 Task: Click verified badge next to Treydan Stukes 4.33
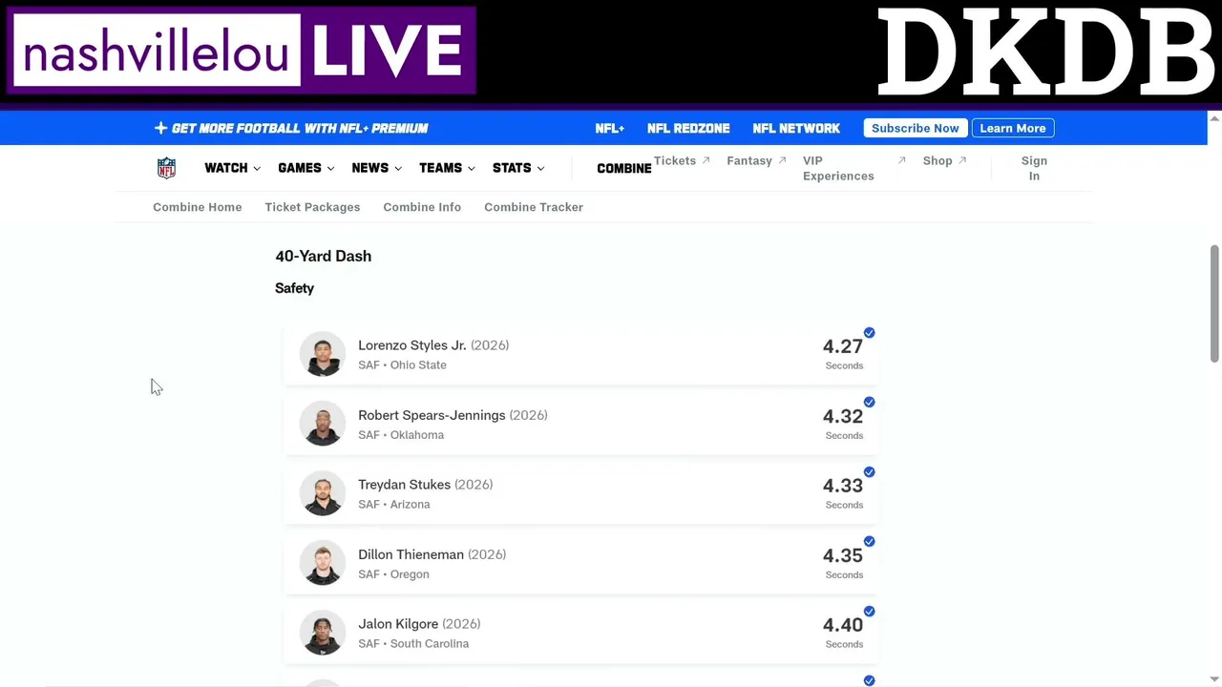tap(869, 472)
